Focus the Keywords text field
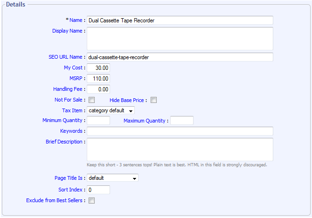This screenshot has height=218, width=312. click(180, 131)
